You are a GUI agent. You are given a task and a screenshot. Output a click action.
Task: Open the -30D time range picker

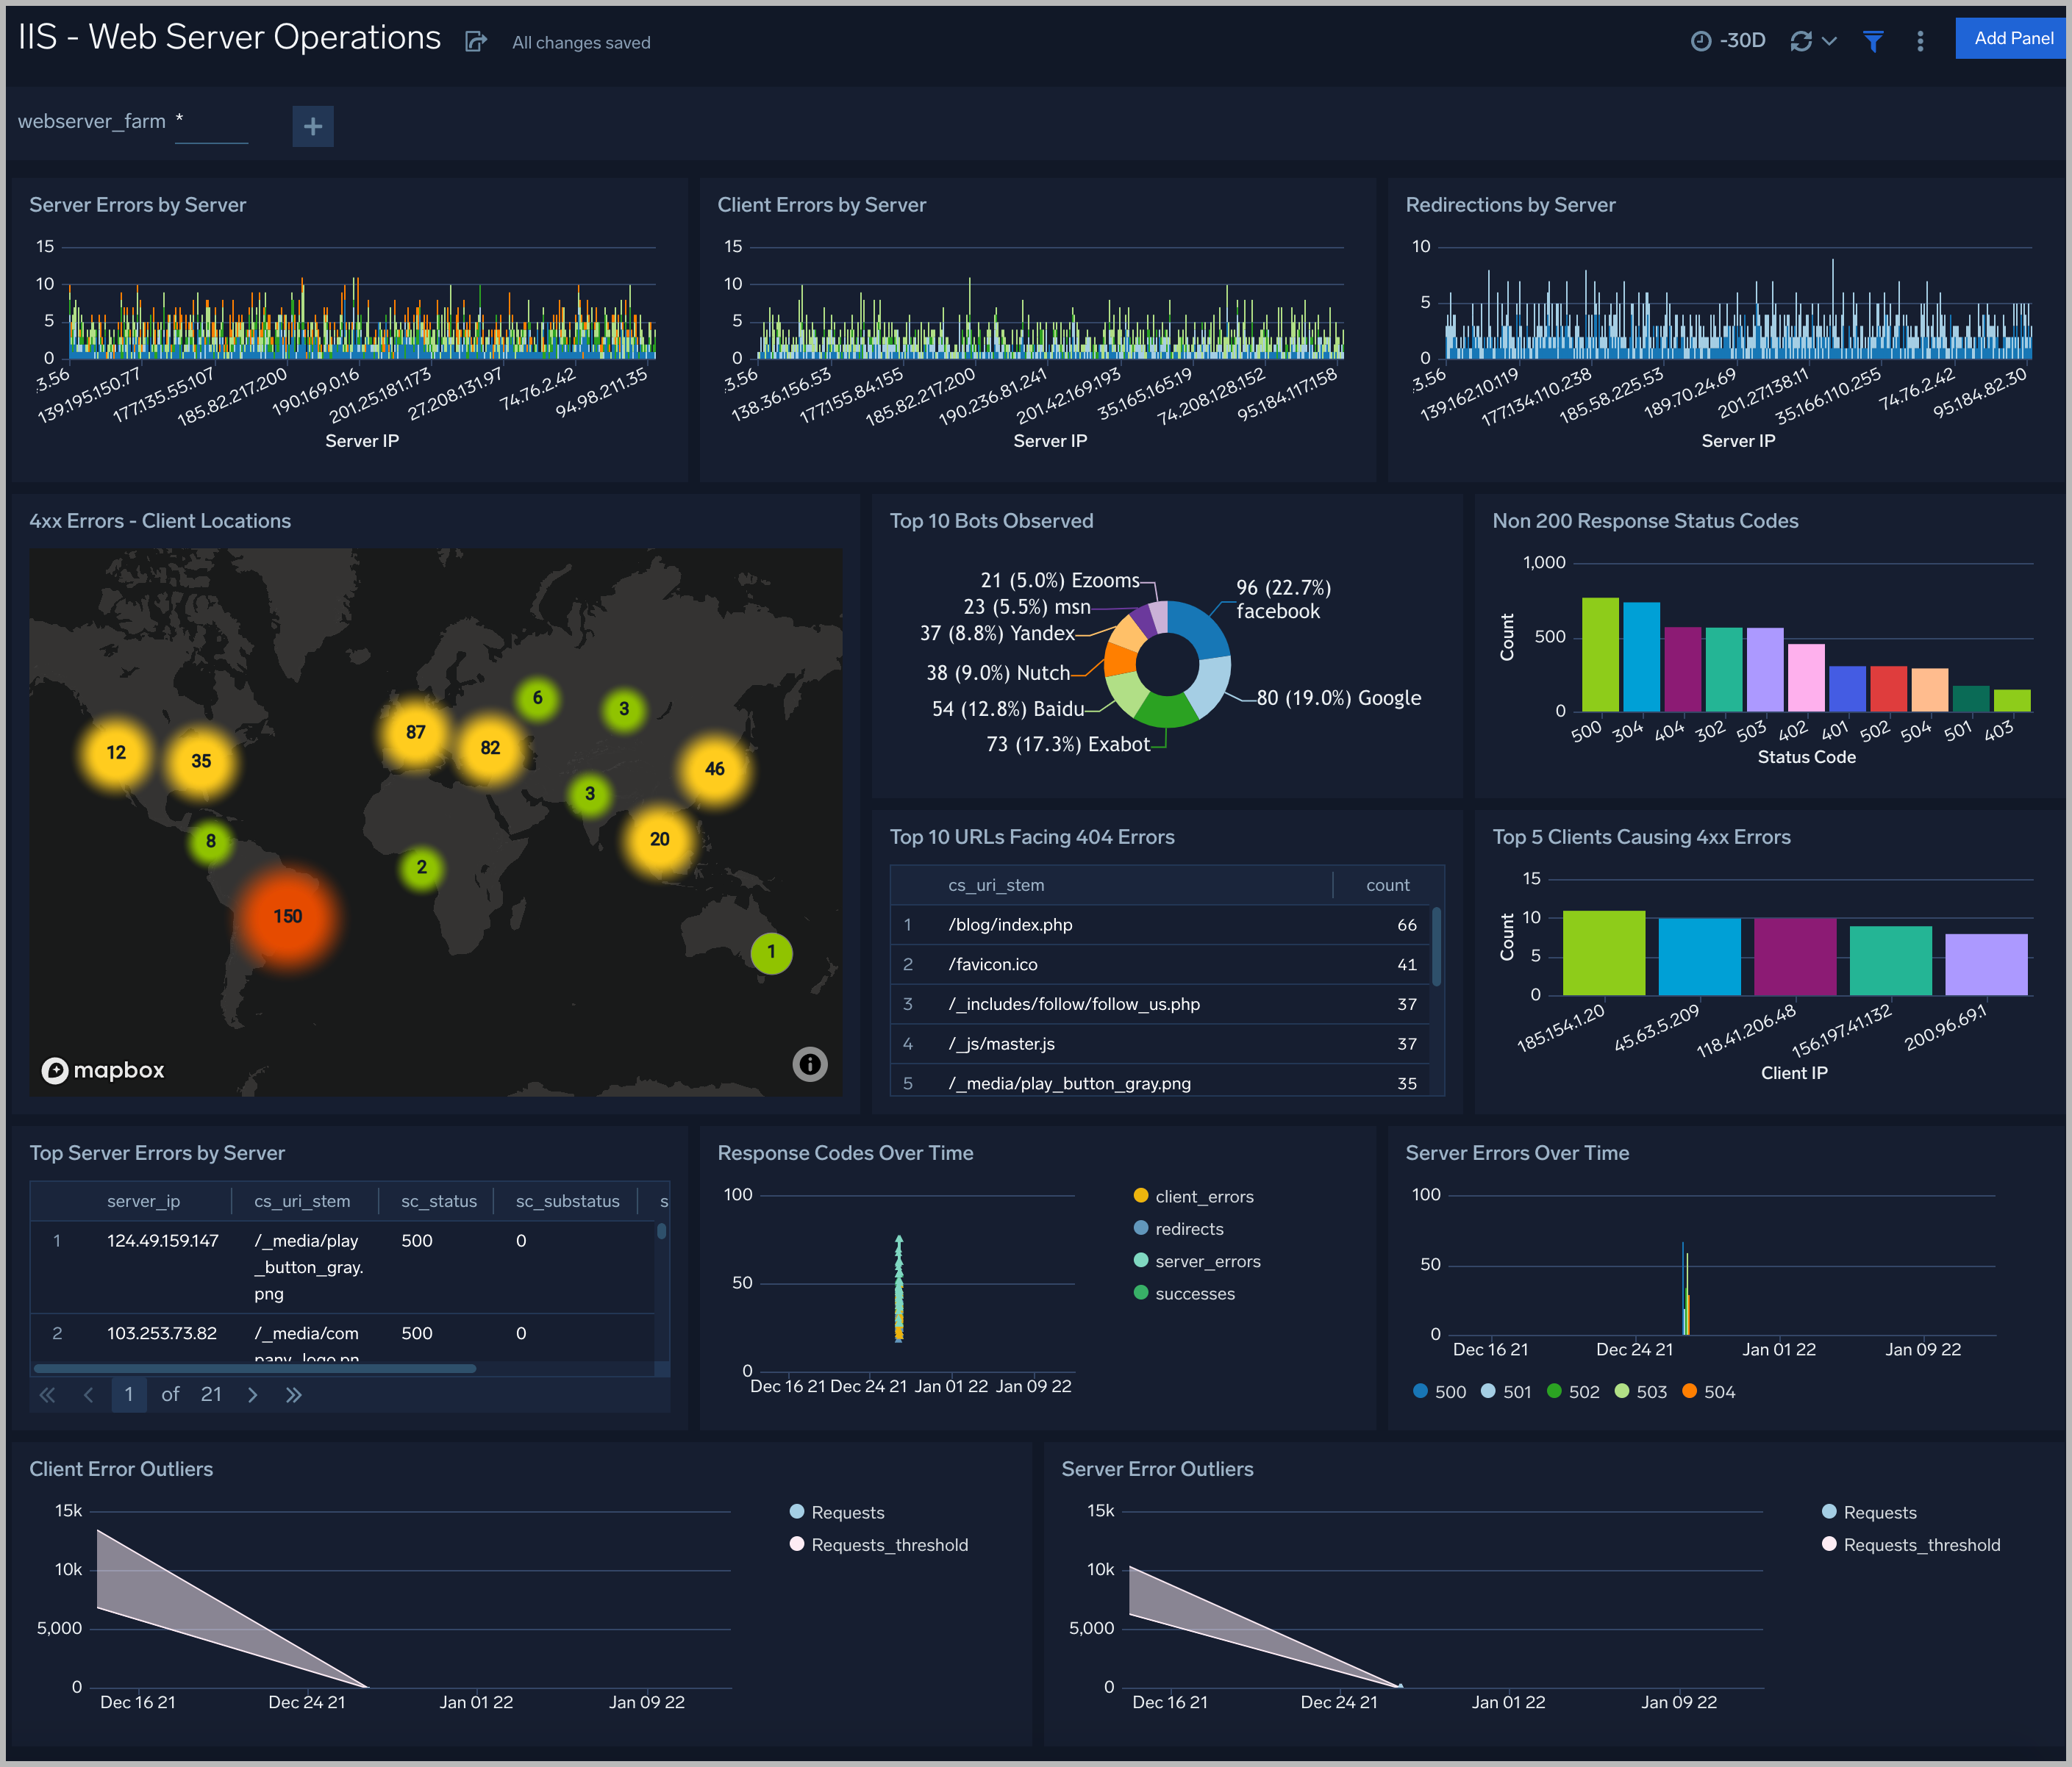pyautogui.click(x=1728, y=41)
